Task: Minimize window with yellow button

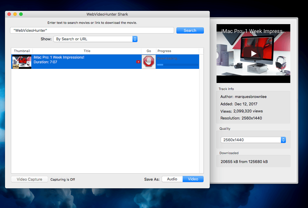Action: pyautogui.click(x=15, y=14)
